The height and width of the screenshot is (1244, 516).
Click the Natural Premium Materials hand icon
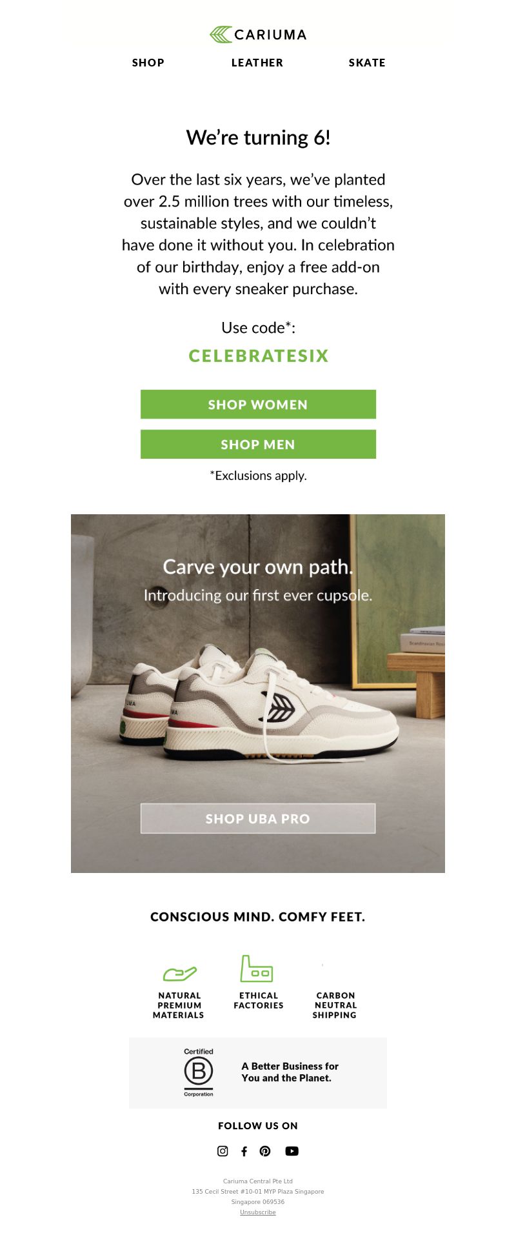[x=179, y=973]
